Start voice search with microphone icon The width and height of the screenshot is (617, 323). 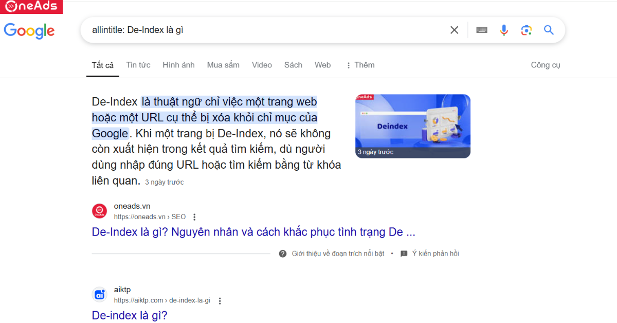pyautogui.click(x=504, y=30)
